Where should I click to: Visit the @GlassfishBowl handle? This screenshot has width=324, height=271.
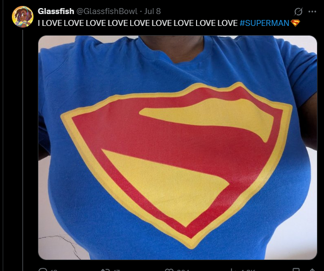point(107,11)
